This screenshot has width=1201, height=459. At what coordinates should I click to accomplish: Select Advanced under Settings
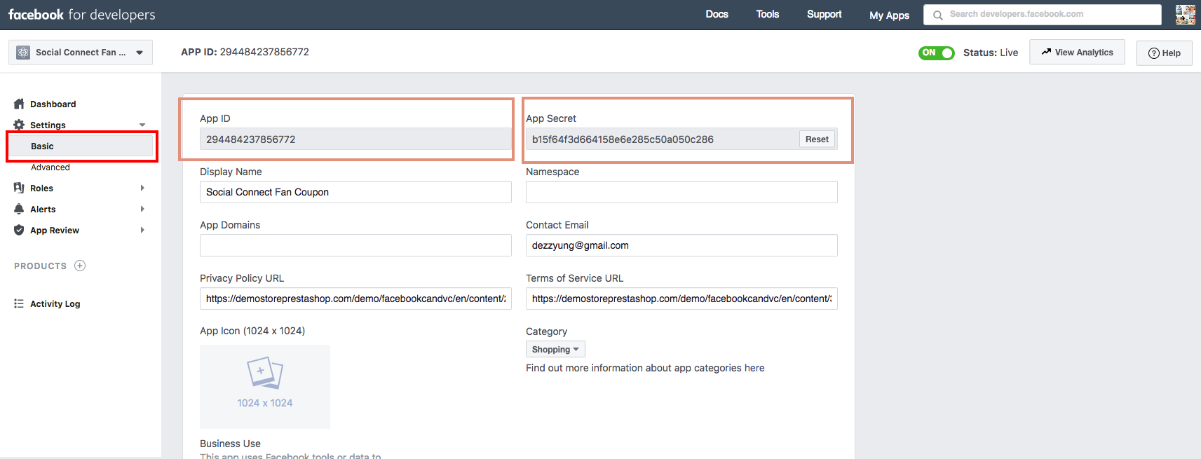50,167
